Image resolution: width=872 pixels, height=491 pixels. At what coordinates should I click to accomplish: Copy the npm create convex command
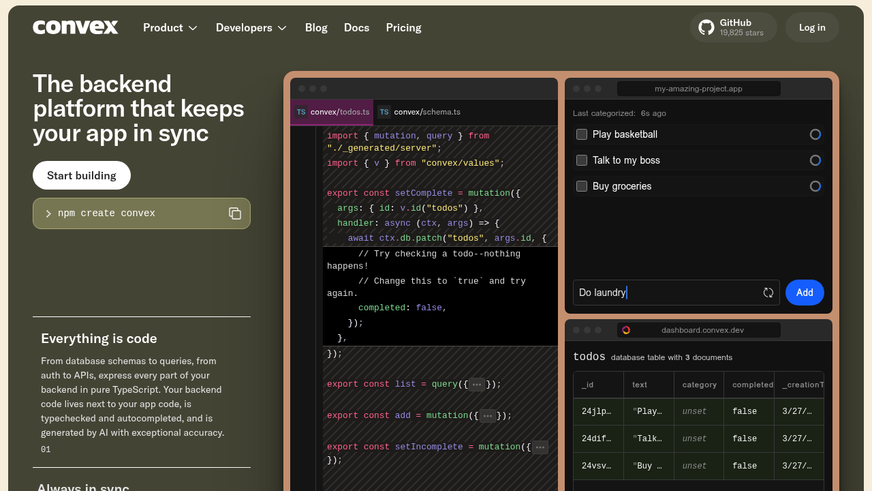tap(235, 213)
